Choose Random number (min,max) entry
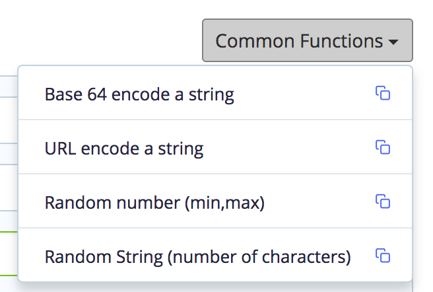Viewport: 433px width, 292px height. click(x=215, y=201)
